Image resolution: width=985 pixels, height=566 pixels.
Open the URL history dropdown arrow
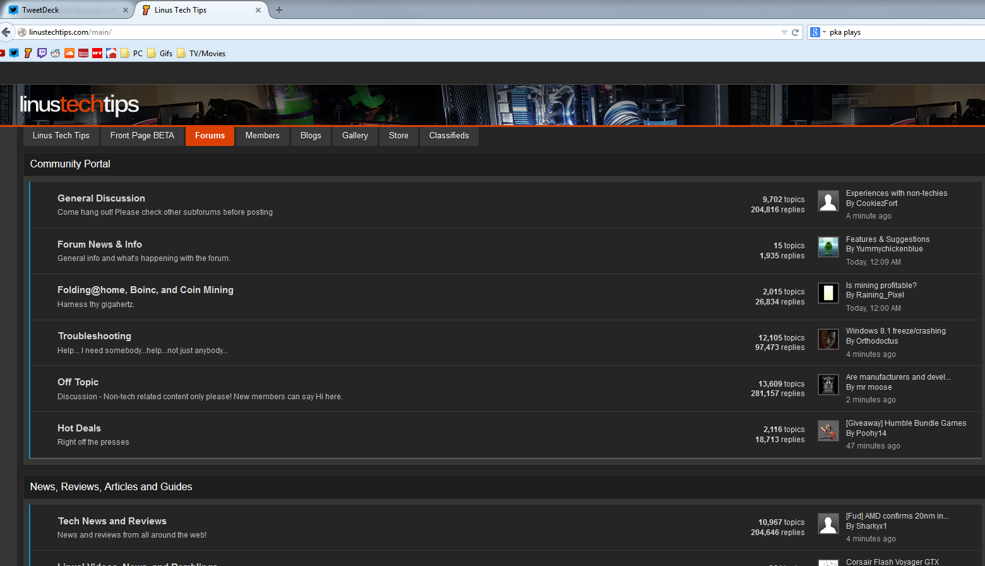click(x=784, y=32)
